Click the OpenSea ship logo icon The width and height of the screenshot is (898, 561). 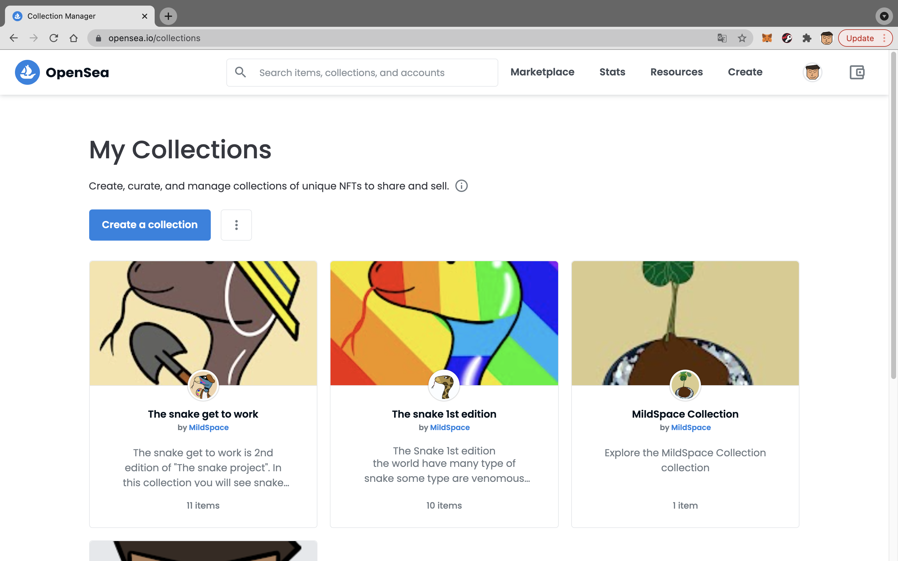[27, 72]
